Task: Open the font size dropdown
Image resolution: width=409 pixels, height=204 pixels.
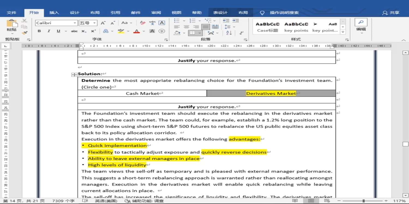Action: [x=94, y=23]
